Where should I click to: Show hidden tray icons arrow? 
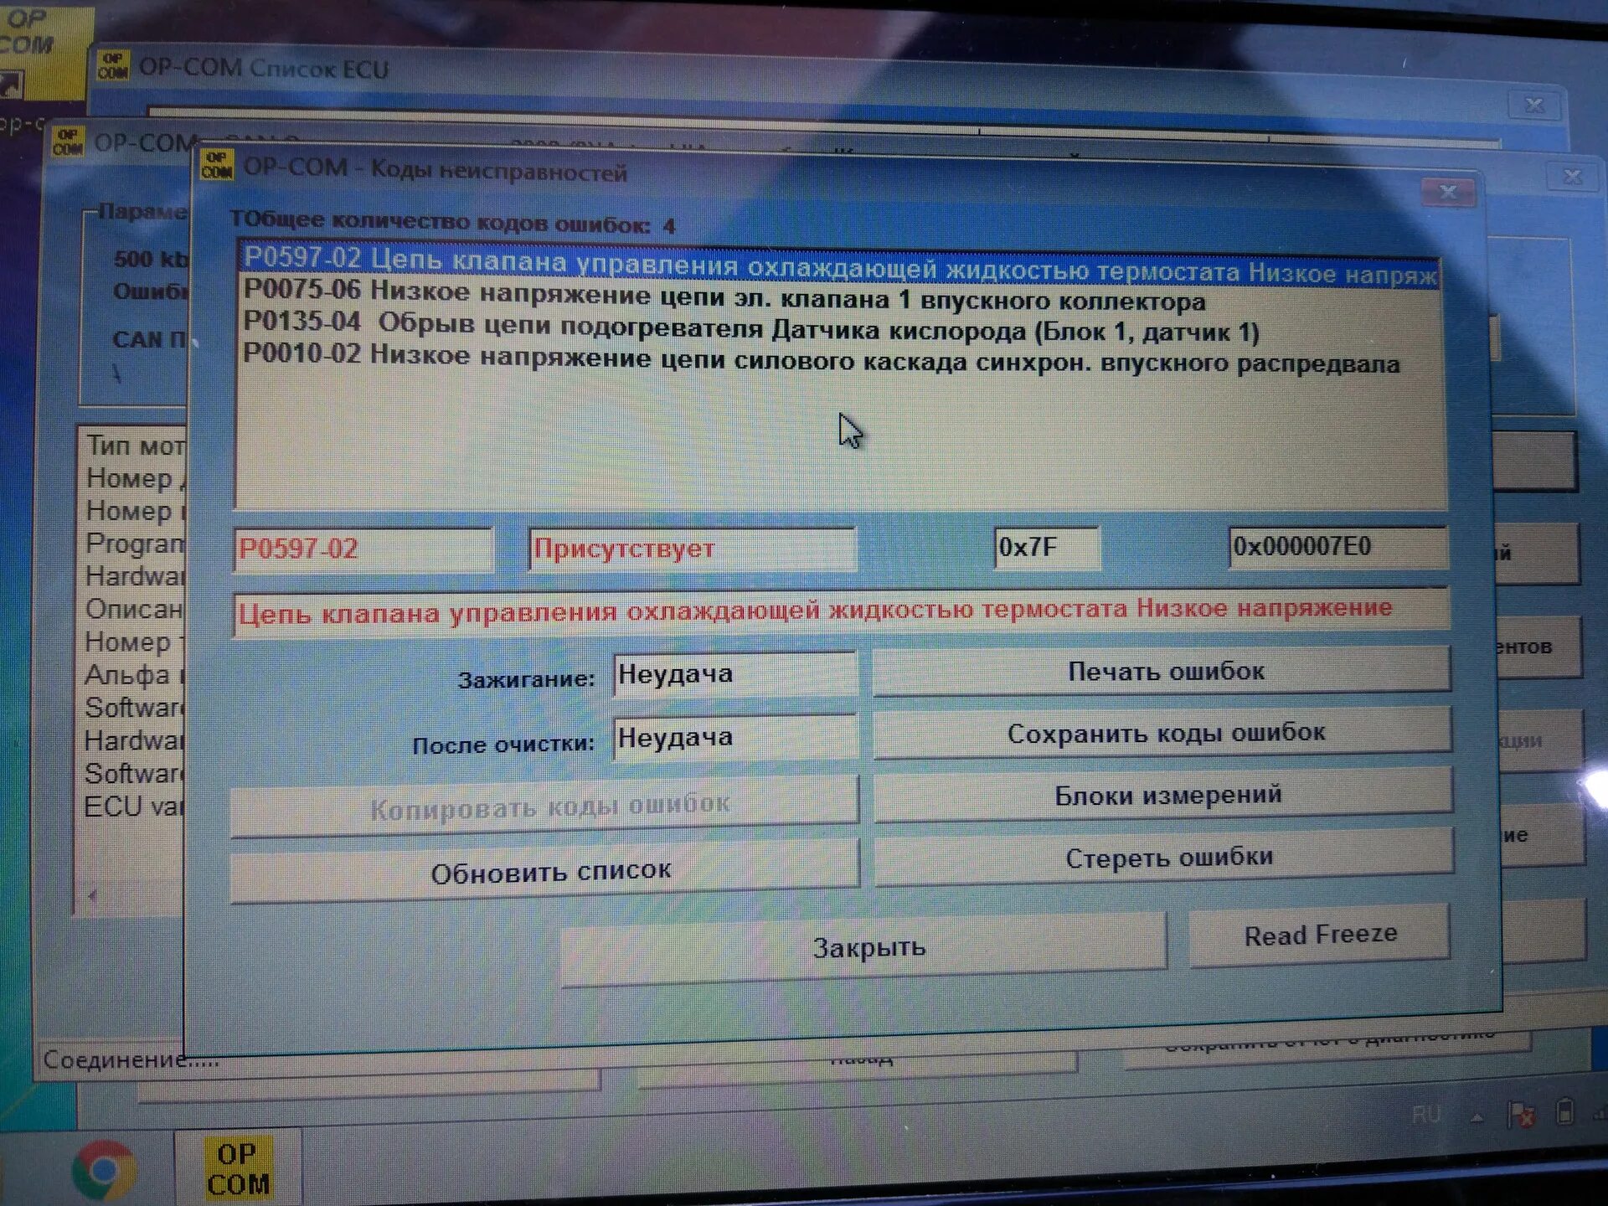pos(1477,1117)
